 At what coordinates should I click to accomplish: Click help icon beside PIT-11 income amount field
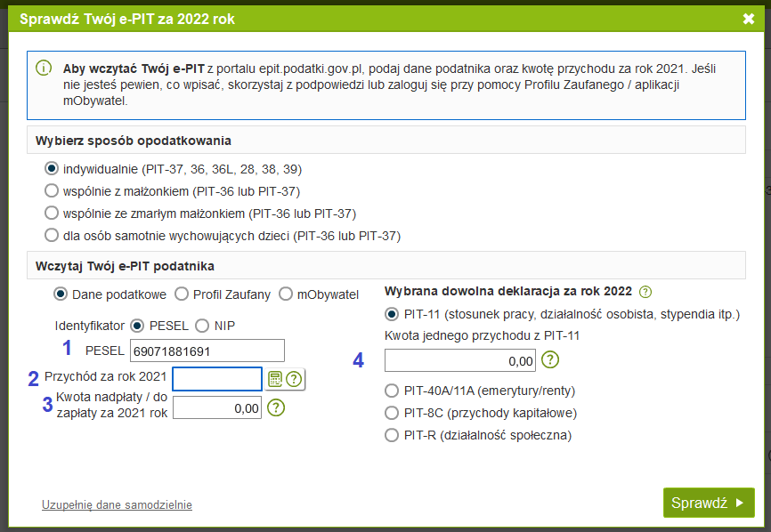click(551, 359)
